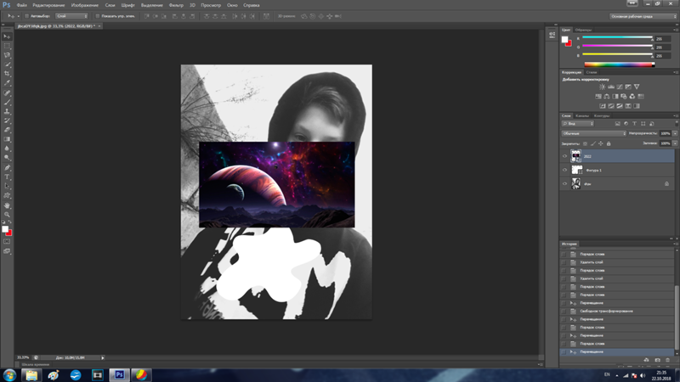680x382 pixels.
Task: Lock layer position icon
Action: click(x=601, y=143)
